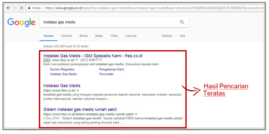Click the 'Sekitar 250.000 hasil' count text
This screenshot has height=134, width=269.
pos(66,46)
